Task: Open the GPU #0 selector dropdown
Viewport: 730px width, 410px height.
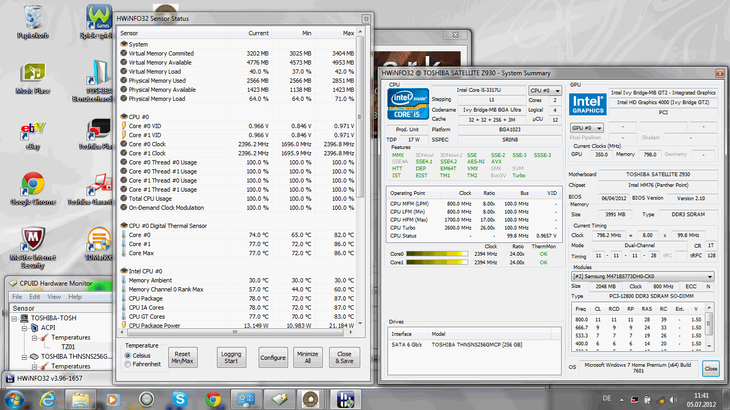Action: click(x=587, y=128)
